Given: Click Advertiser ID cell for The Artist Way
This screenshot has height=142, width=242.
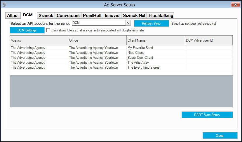Looking at the screenshot, I should pos(209,63).
